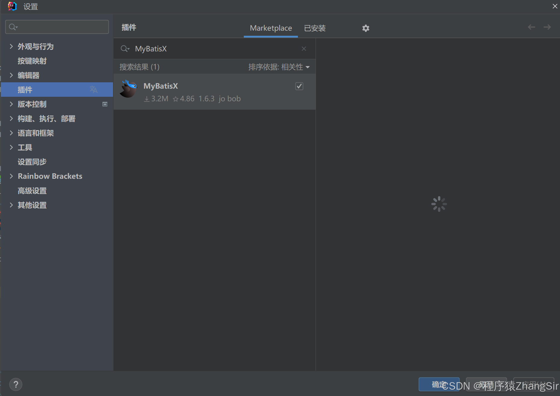
Task: Expand the Rainbow Brackets section
Action: pyautogui.click(x=11, y=176)
